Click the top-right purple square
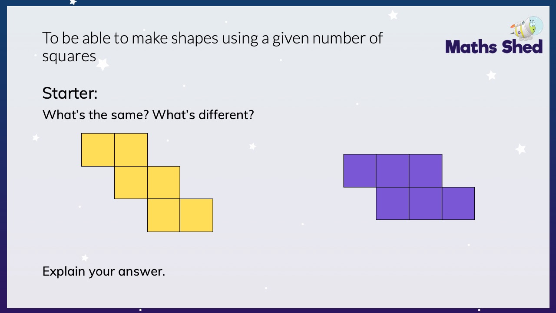This screenshot has height=313, width=556. [x=426, y=171]
